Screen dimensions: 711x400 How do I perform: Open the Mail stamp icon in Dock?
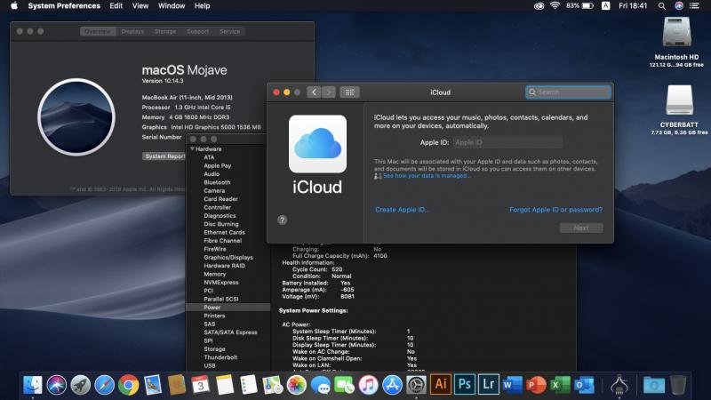(153, 385)
